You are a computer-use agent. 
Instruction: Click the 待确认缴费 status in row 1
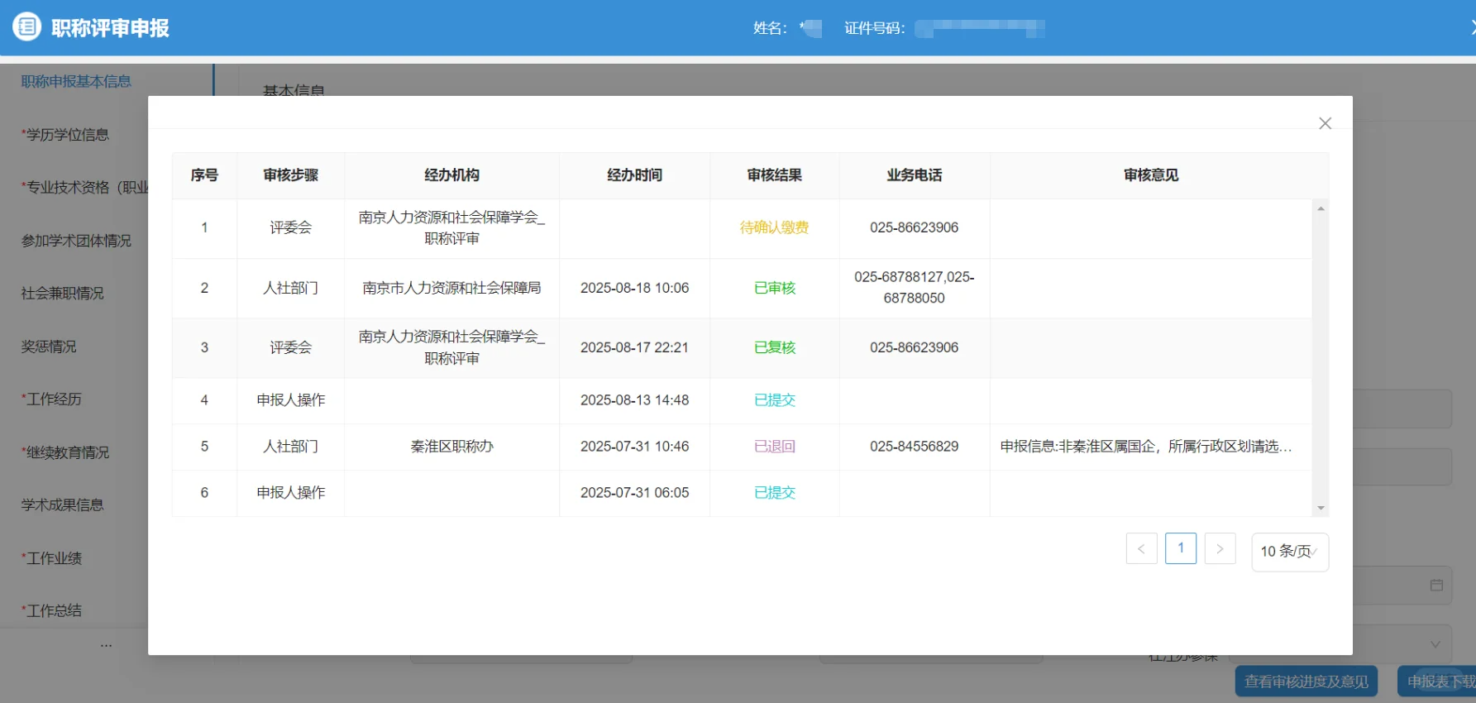[774, 227]
